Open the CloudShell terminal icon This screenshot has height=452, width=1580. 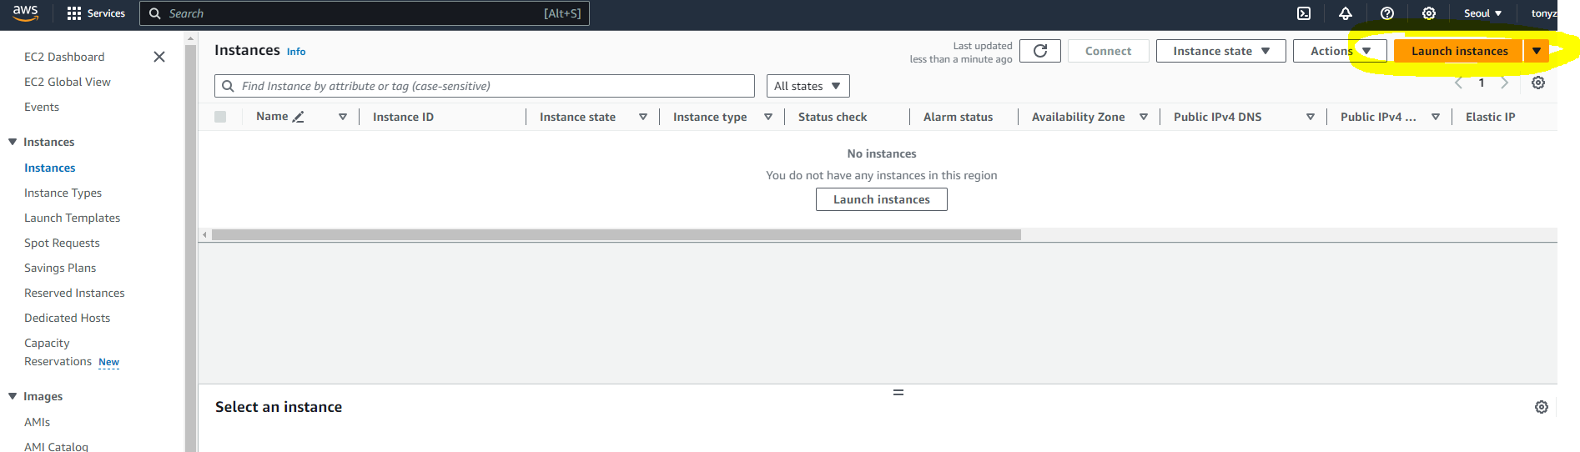[1304, 13]
